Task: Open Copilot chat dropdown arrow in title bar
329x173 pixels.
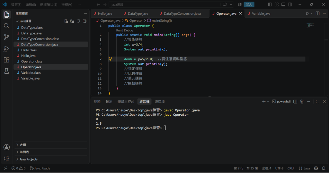Action: pyautogui.click(x=231, y=4)
